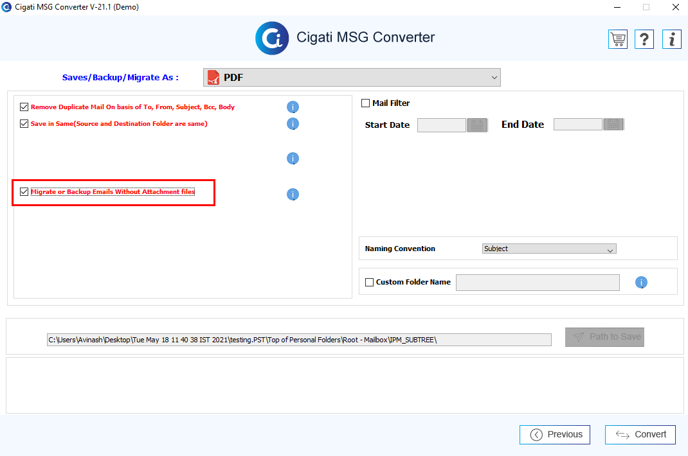Click info icon for Save in Same

(x=293, y=124)
